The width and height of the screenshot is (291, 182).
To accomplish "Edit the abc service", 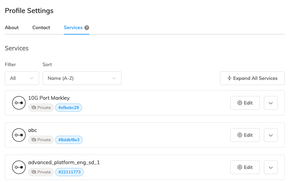I will pyautogui.click(x=245, y=135).
